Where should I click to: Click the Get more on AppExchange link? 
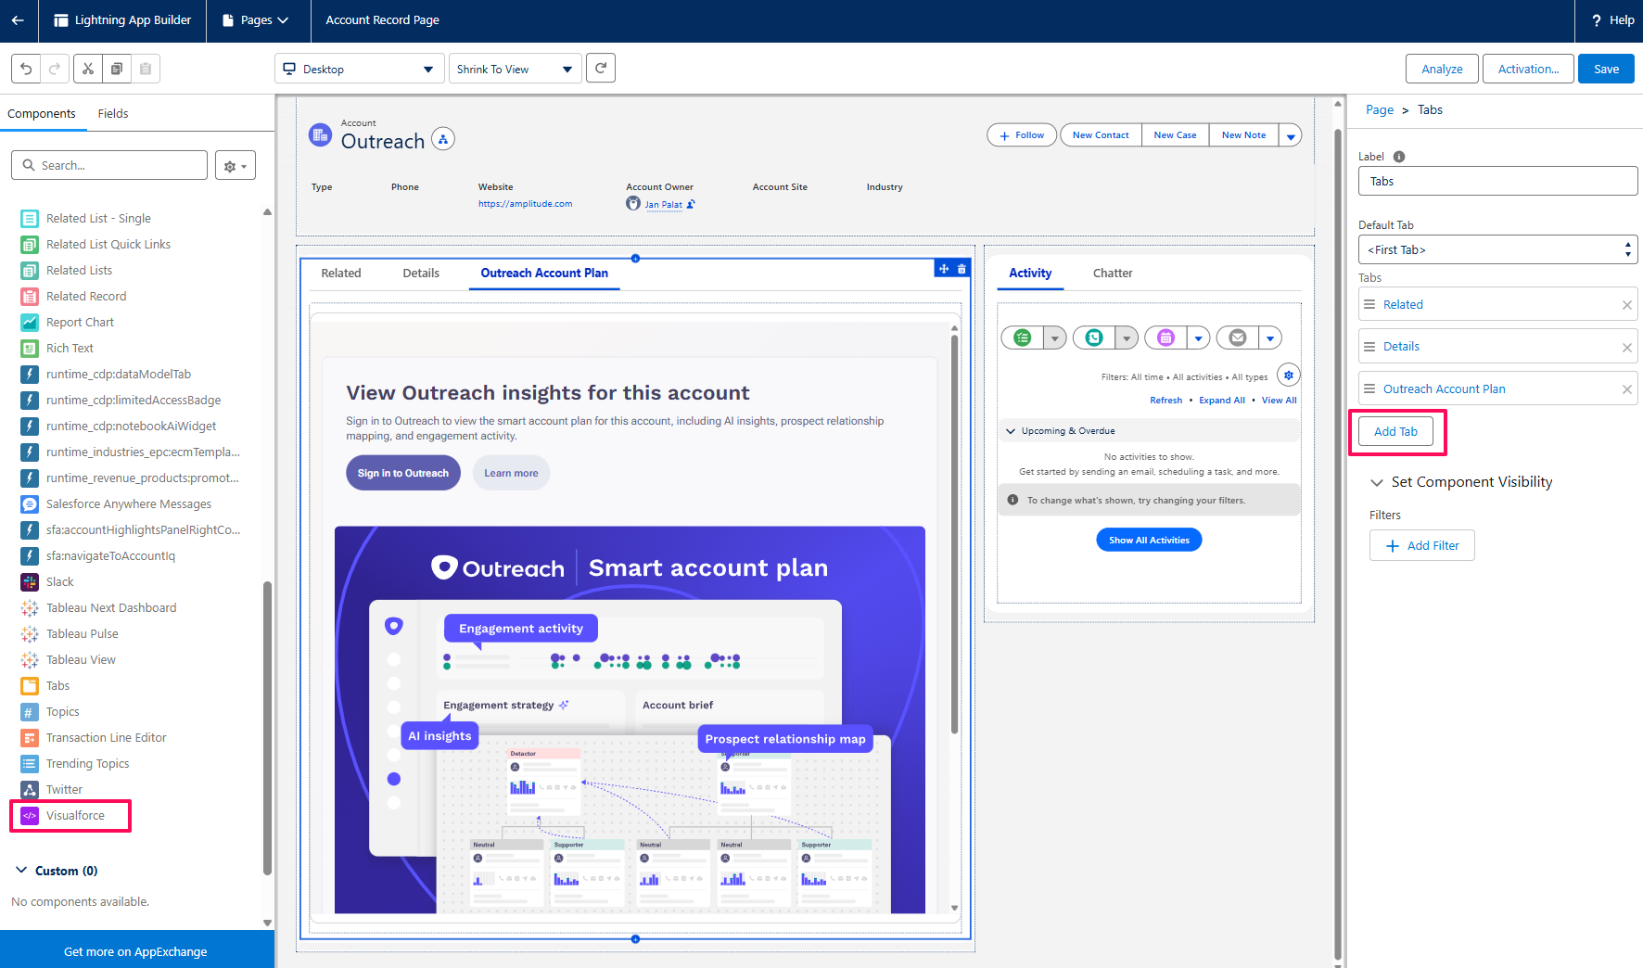(135, 952)
